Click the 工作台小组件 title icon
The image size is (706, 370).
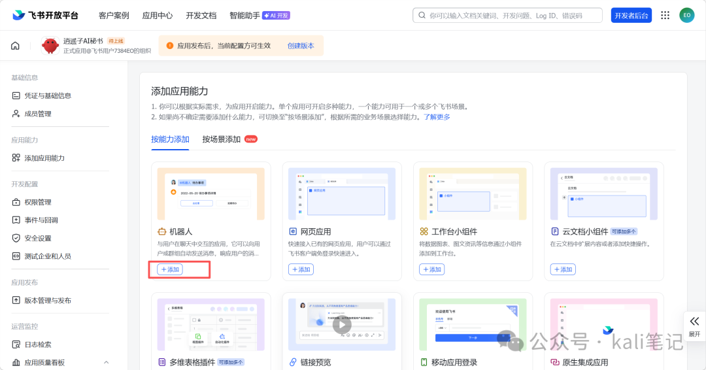424,231
